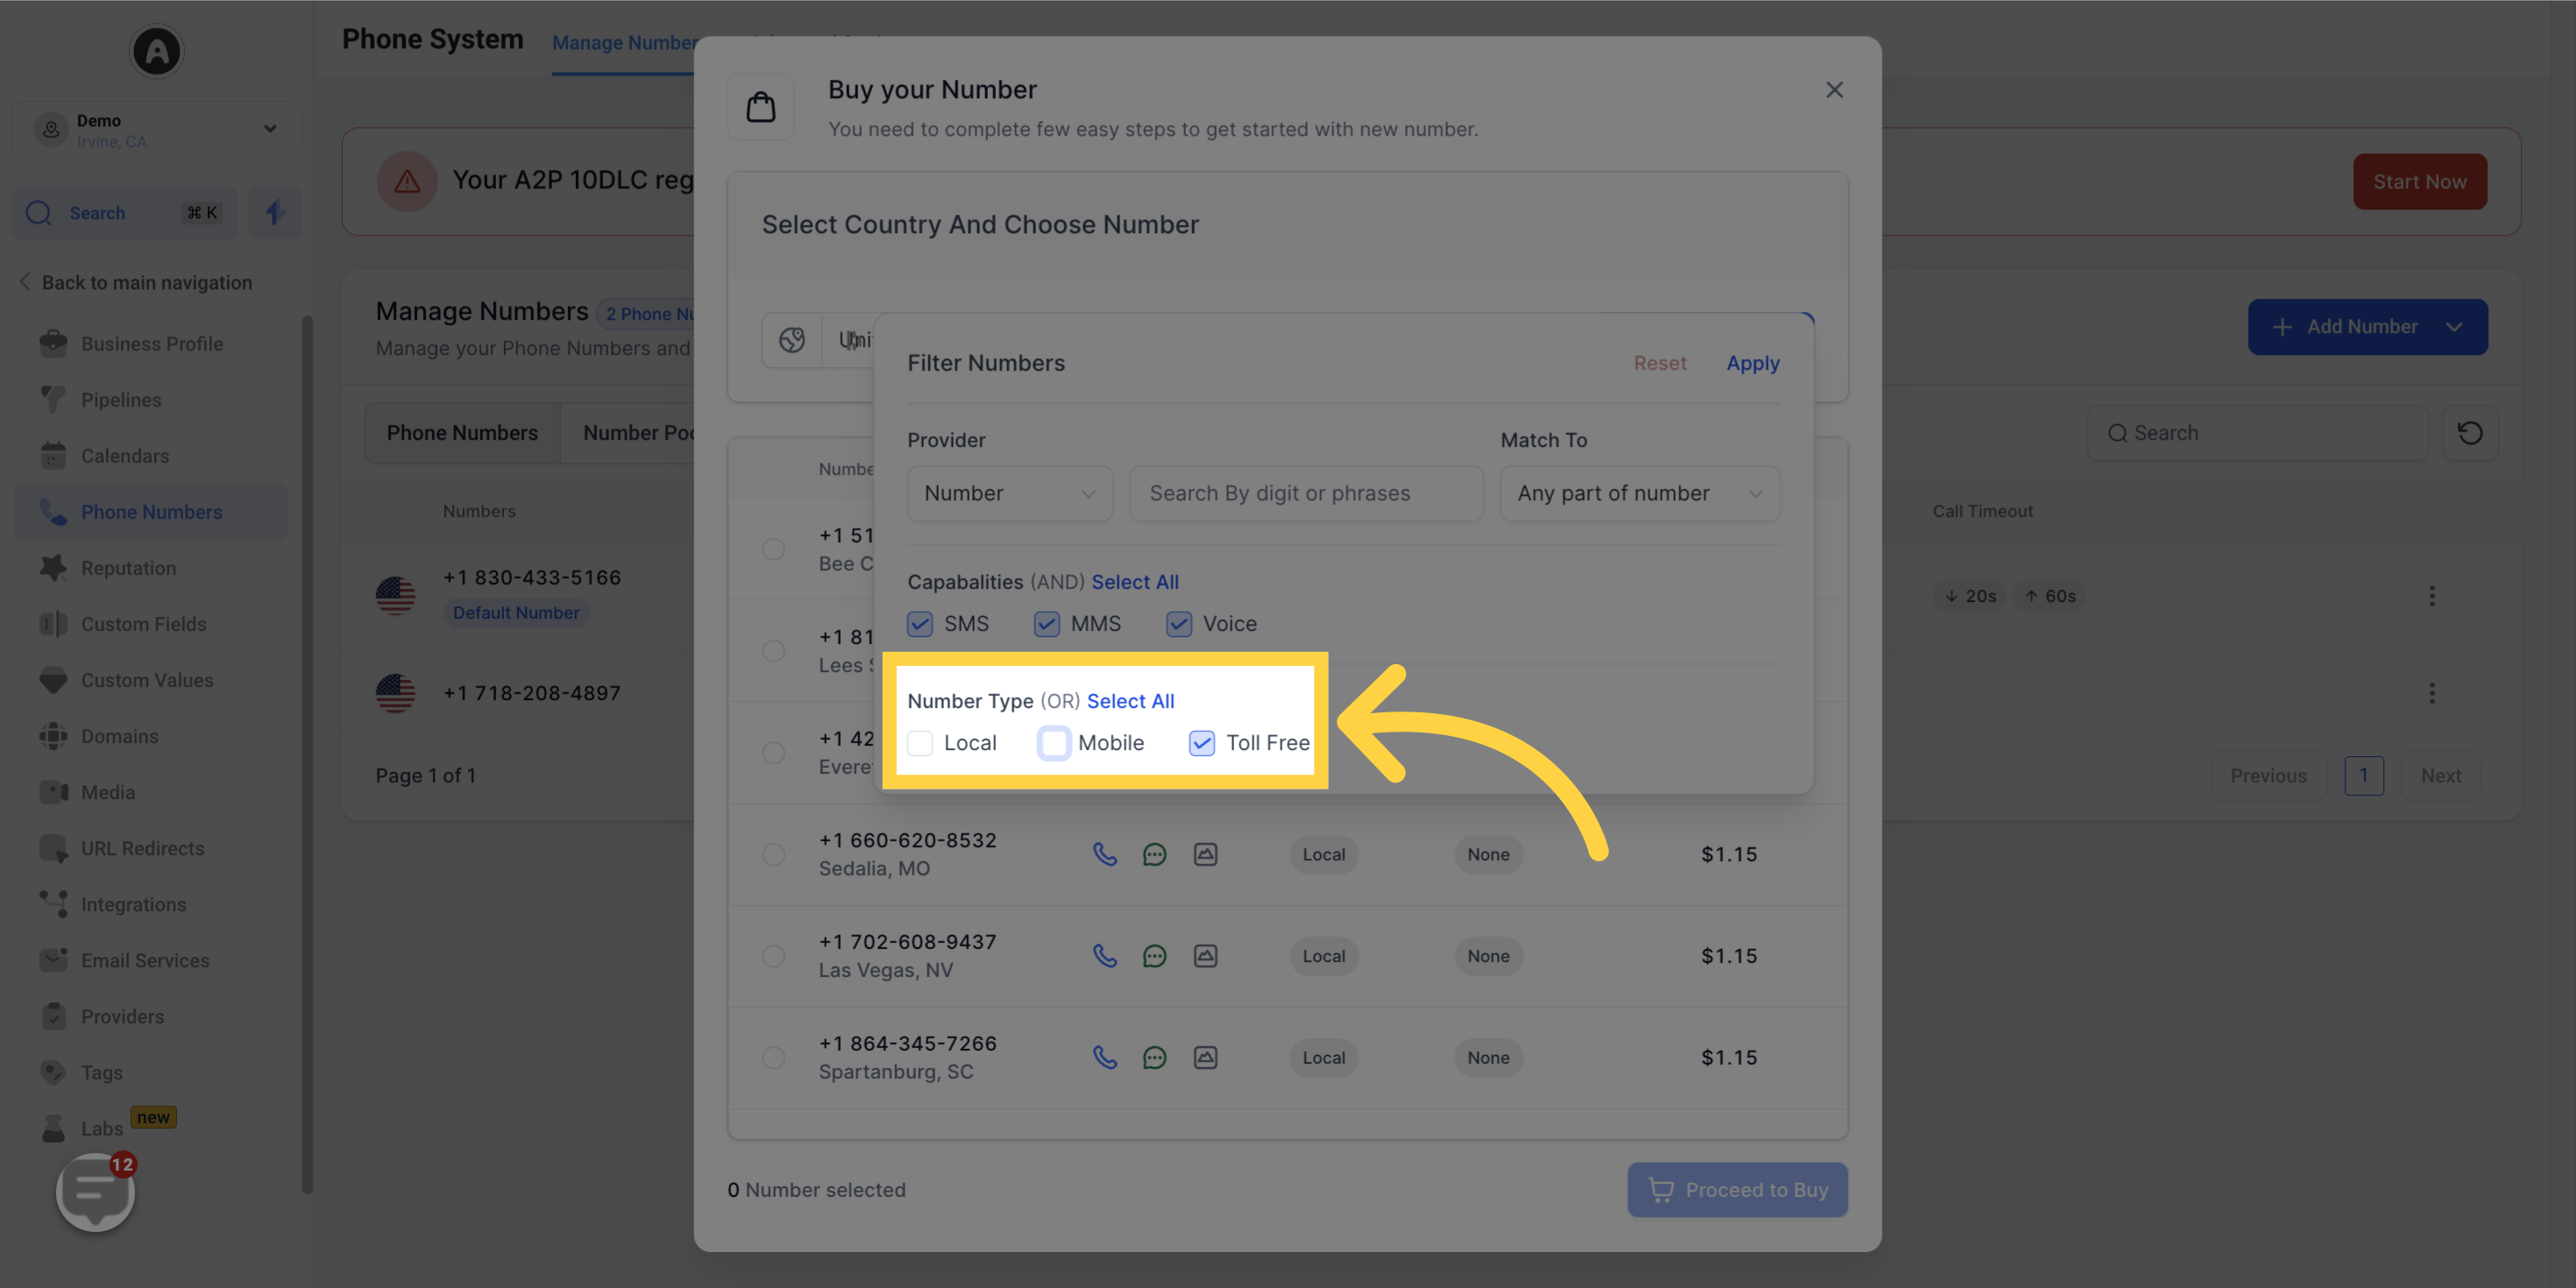Click the phone call icon for Las Vegas number
Screen dimensions: 2576x1288
point(1105,954)
